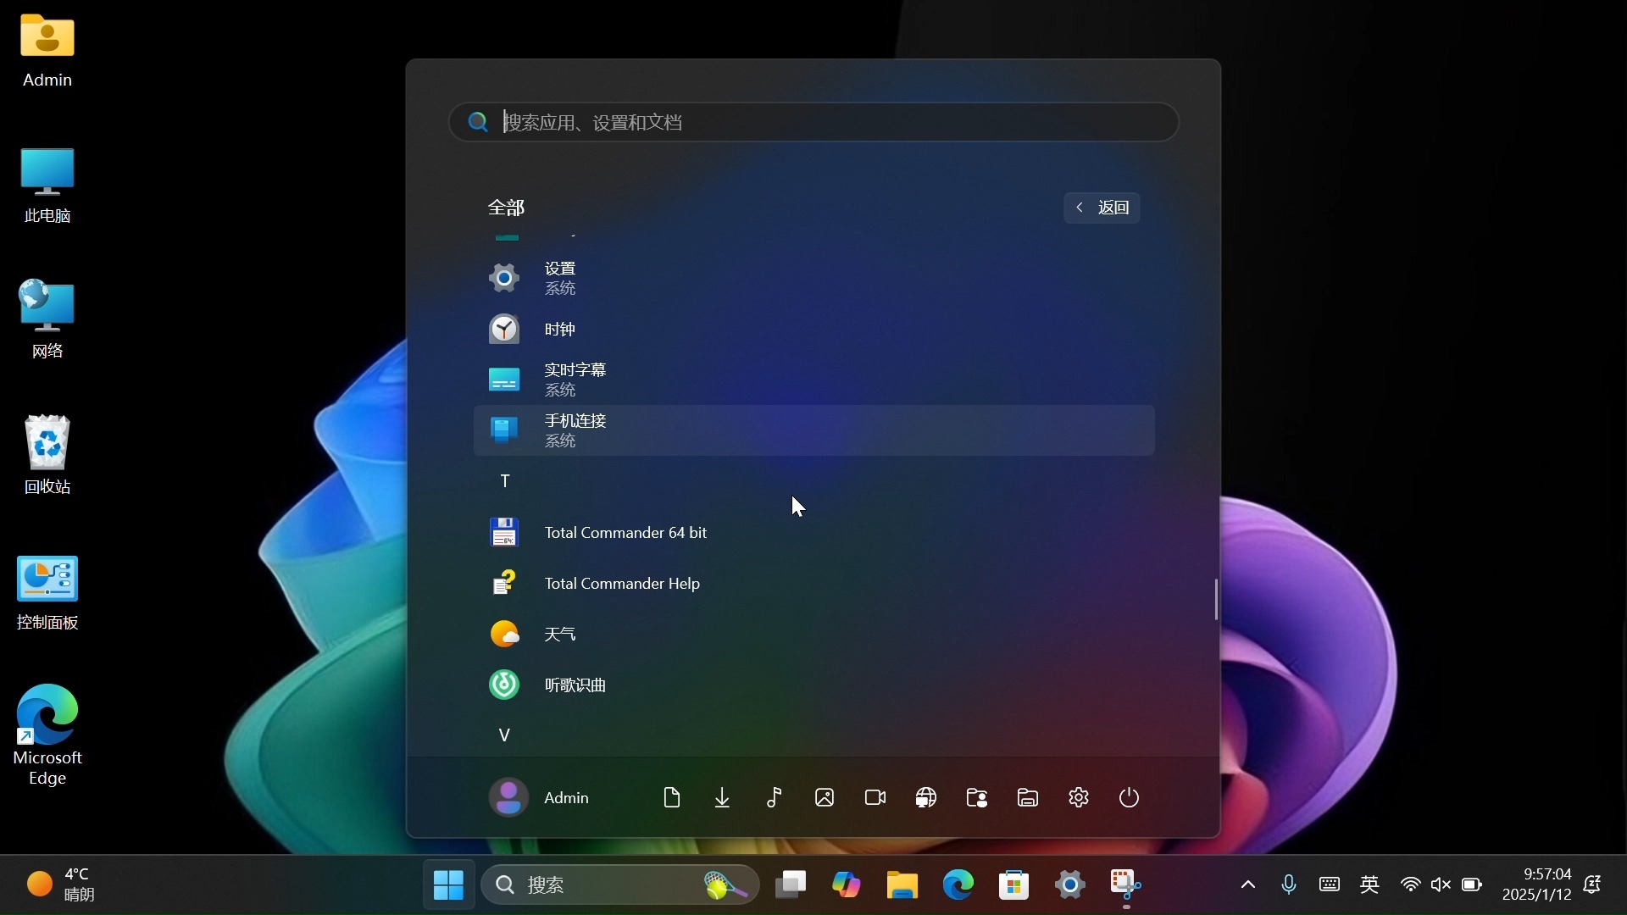The image size is (1627, 915).
Task: Open Microsoft Store from the taskbar
Action: click(x=1013, y=884)
